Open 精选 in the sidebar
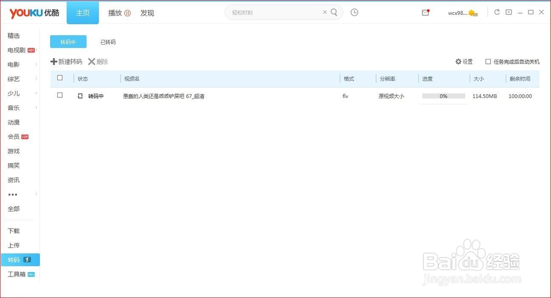 (x=14, y=35)
